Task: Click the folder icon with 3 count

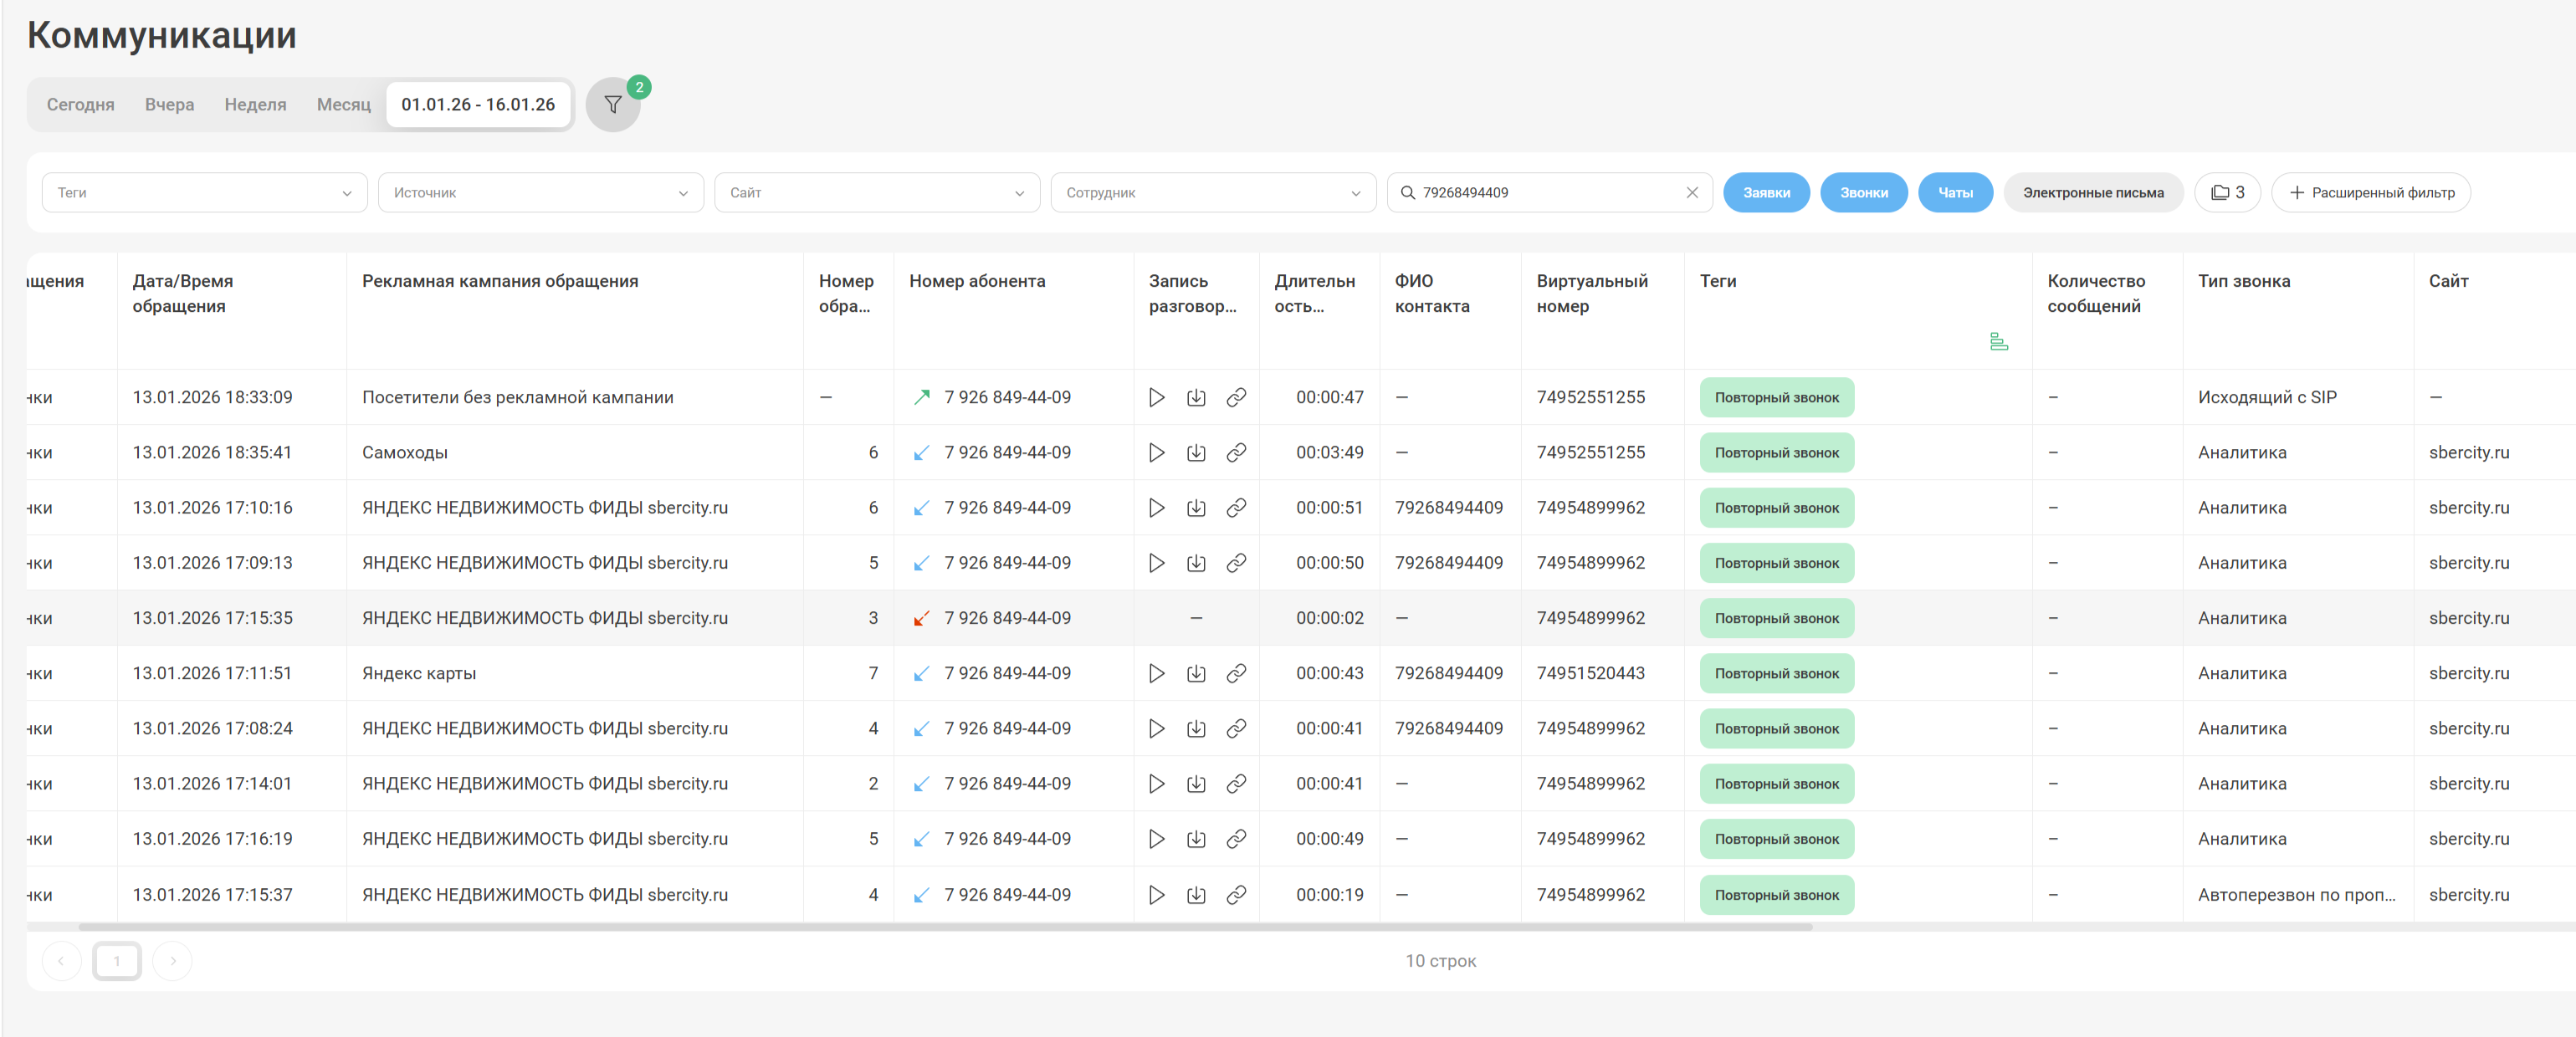Action: (x=2226, y=192)
